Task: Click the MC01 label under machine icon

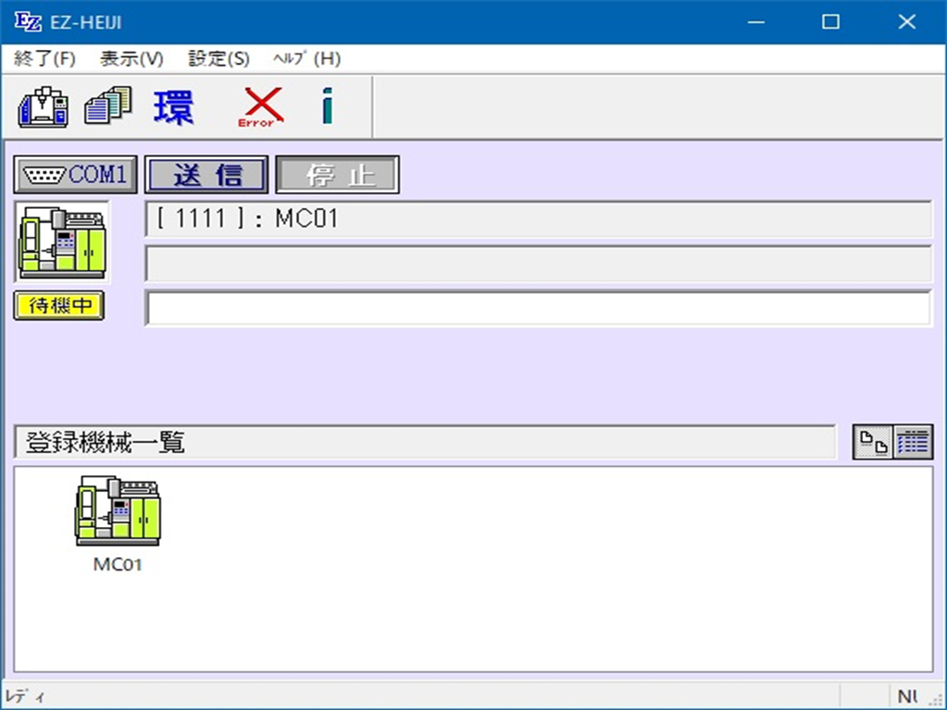Action: click(x=117, y=565)
